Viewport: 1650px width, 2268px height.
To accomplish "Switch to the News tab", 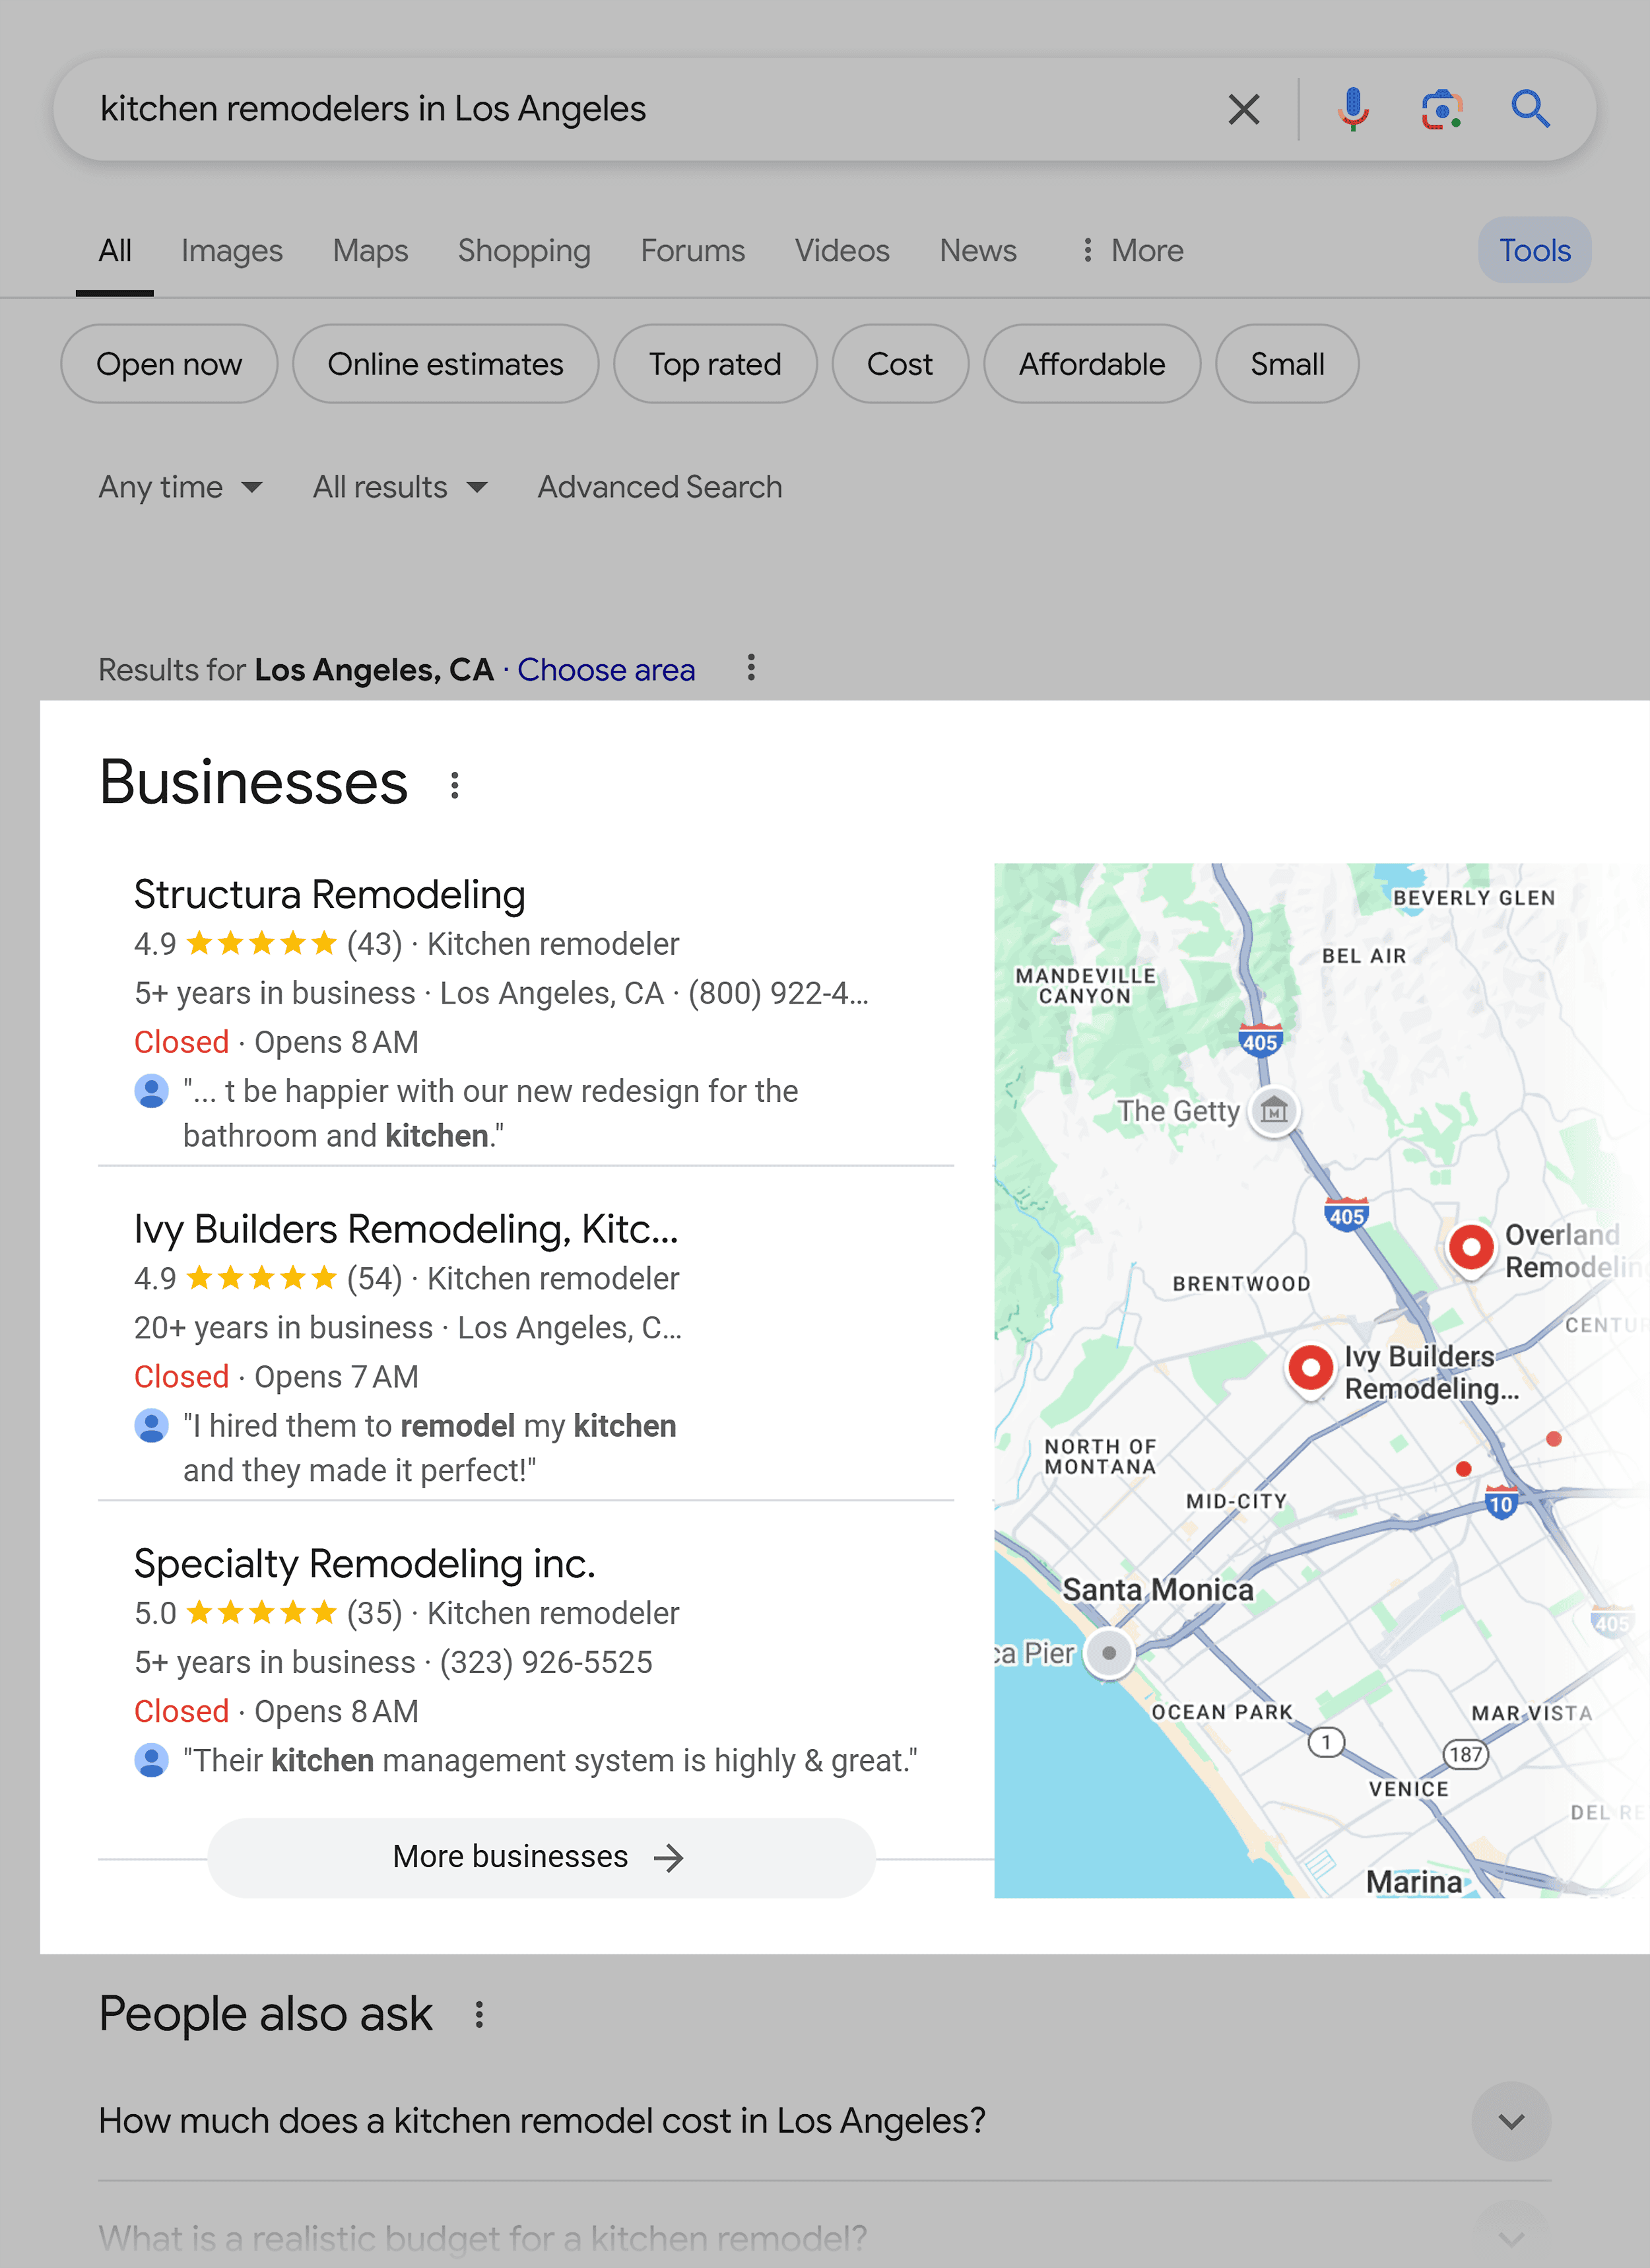I will [977, 250].
